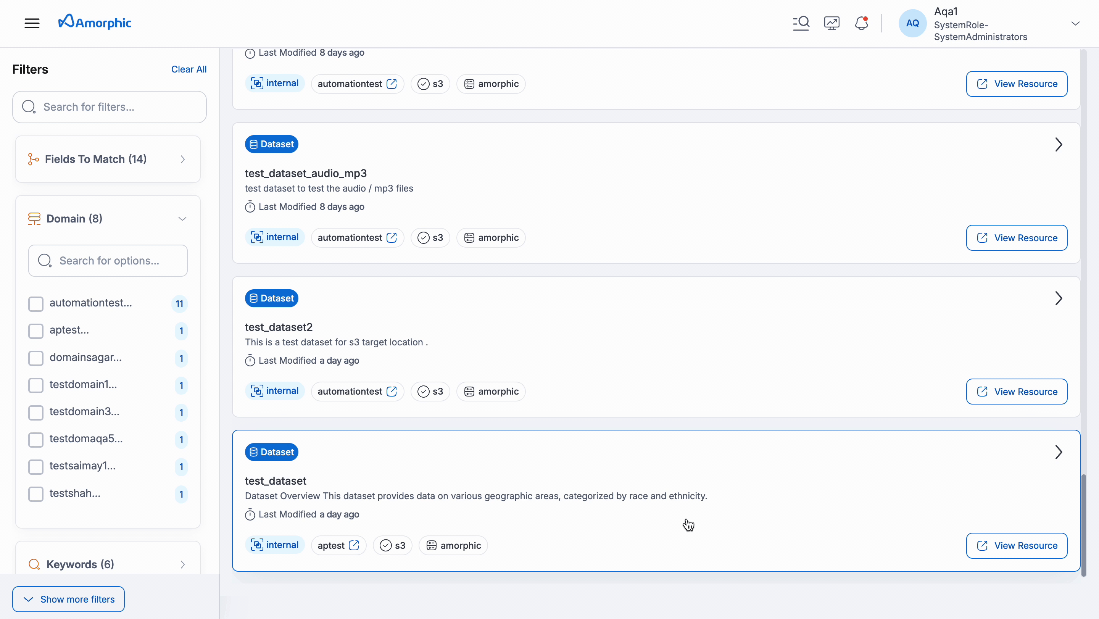Enable the aptest domain checkbox
Viewport: 1099px width, 619px height.
tap(36, 331)
